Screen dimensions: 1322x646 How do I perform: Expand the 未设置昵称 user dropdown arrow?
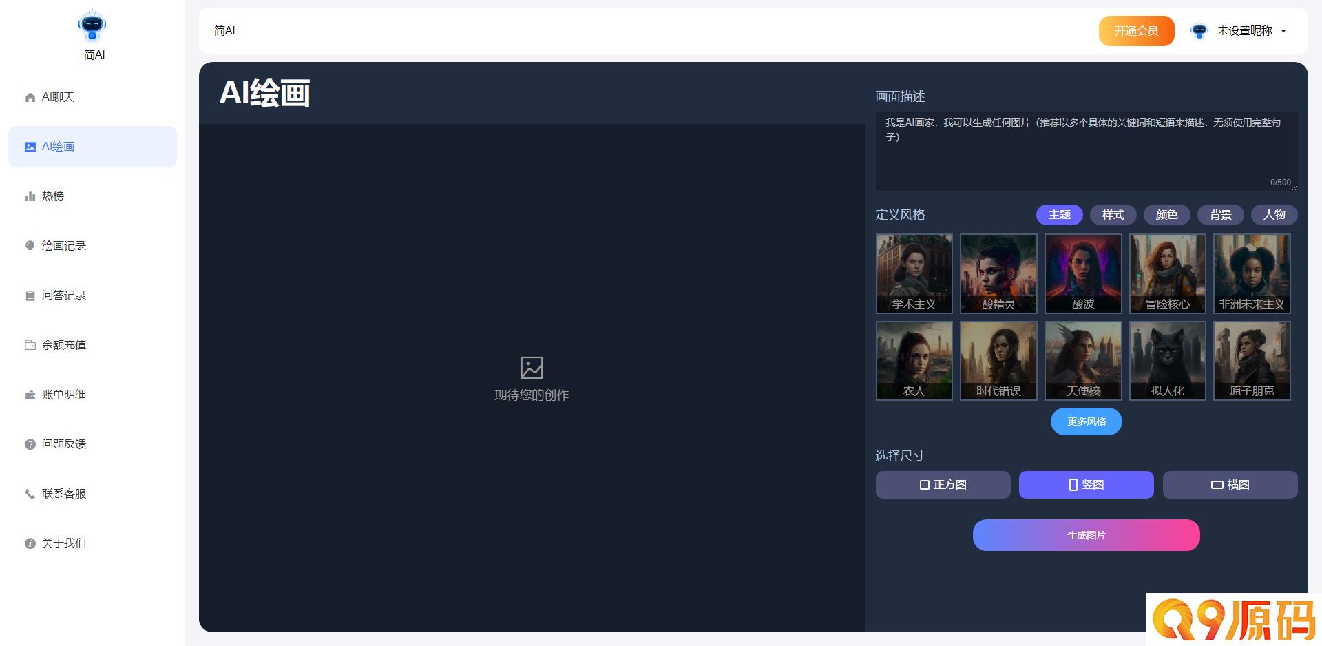coord(1283,31)
